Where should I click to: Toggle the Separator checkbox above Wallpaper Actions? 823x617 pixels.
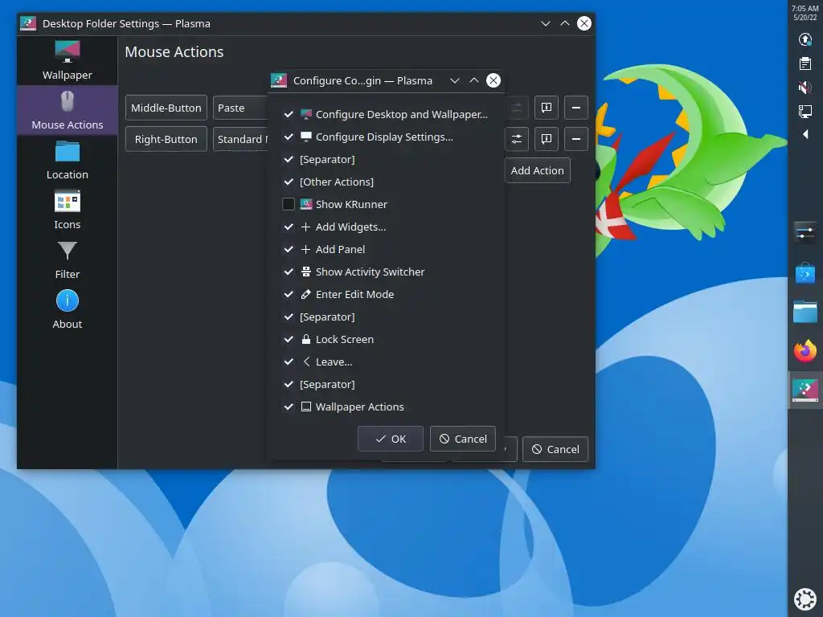(x=289, y=384)
